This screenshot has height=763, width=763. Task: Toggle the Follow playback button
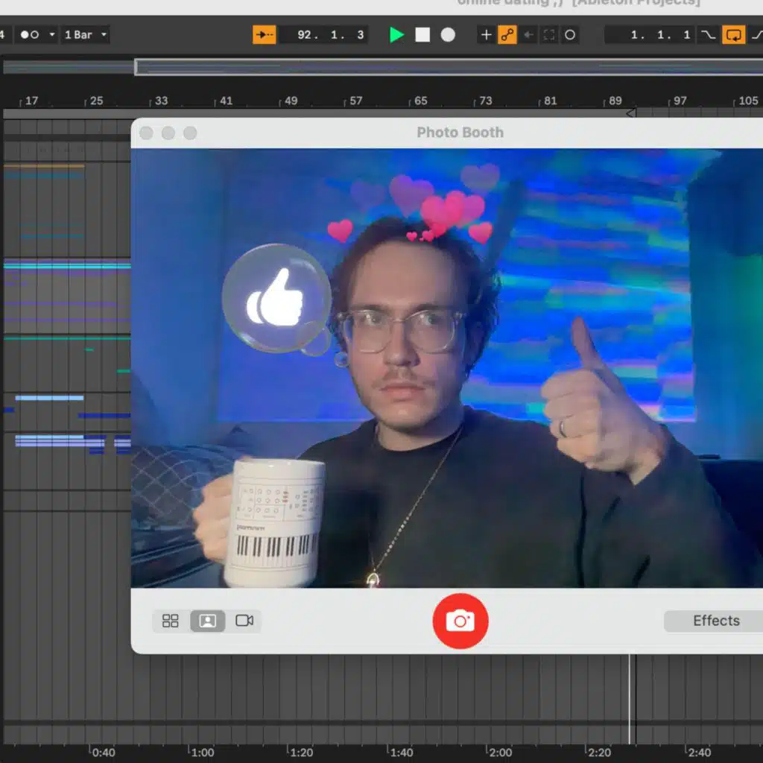[x=264, y=35]
